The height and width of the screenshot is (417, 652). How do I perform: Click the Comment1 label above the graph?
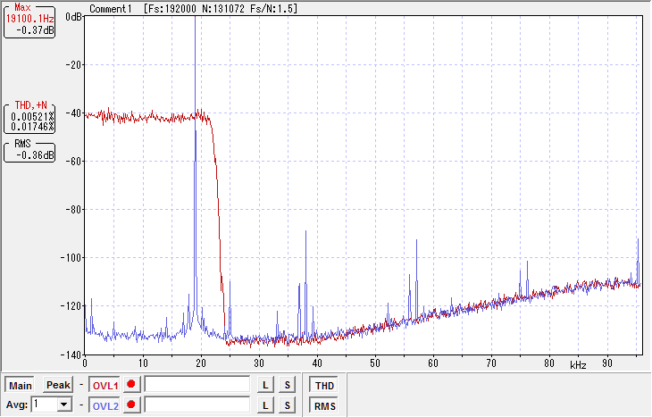click(x=111, y=9)
